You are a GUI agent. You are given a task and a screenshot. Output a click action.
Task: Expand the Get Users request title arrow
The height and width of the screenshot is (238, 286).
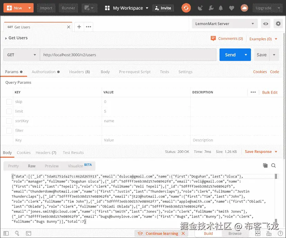[x=6, y=38]
